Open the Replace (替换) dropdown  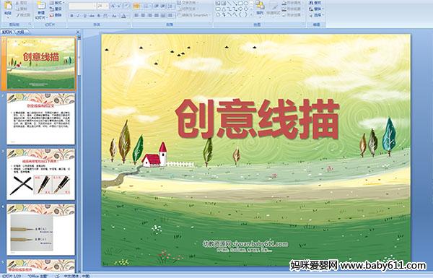(316, 9)
